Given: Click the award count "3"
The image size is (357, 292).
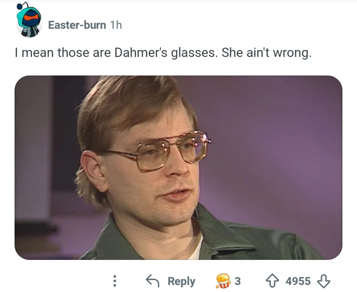Looking at the screenshot, I should point(238,281).
